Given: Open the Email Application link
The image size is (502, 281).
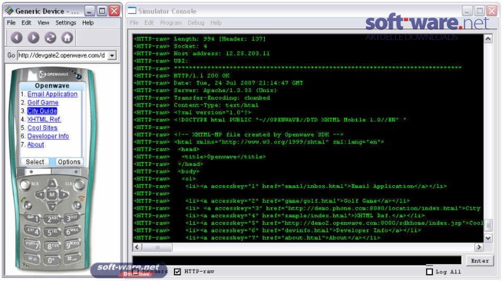Looking at the screenshot, I should pyautogui.click(x=52, y=95).
